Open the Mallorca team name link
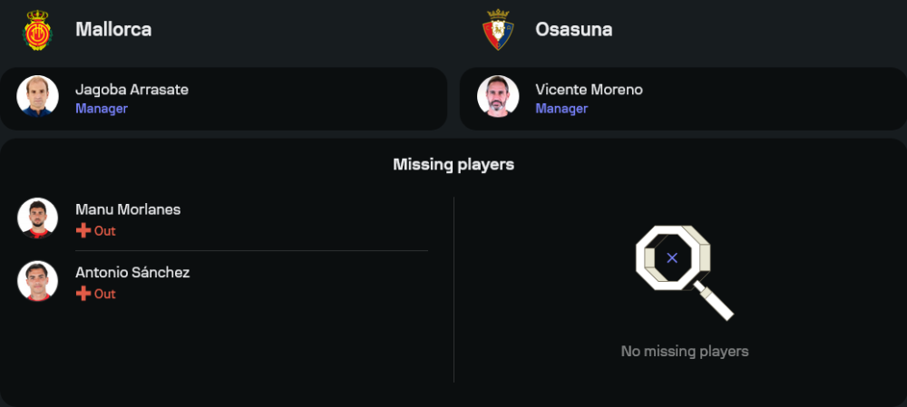 (x=113, y=29)
